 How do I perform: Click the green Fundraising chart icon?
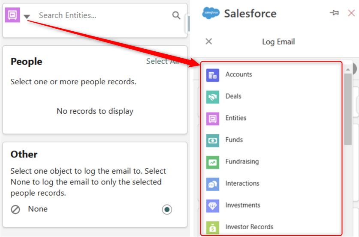tap(212, 162)
